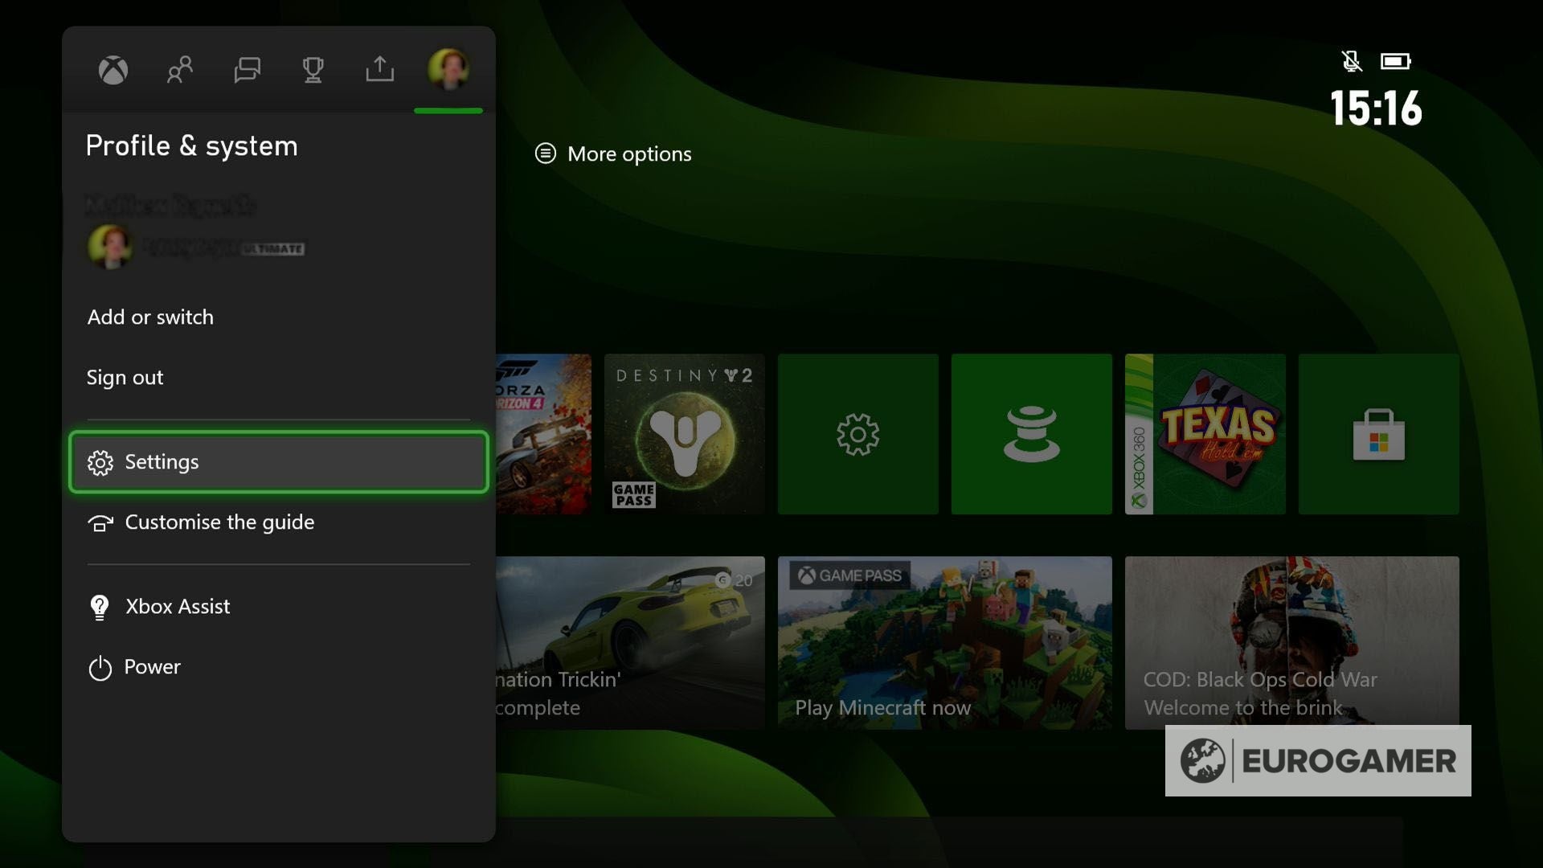Viewport: 1543px width, 868px height.
Task: Select Settings from the guide menu
Action: (x=161, y=462)
